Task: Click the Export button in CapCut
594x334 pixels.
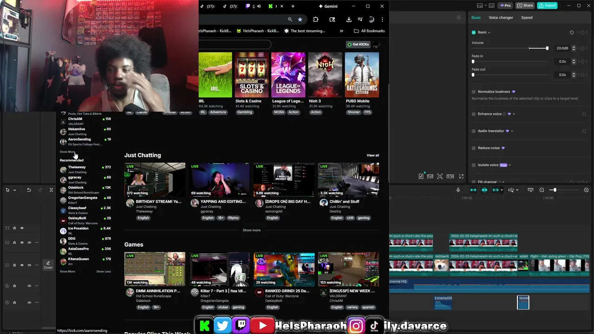Action: (547, 6)
